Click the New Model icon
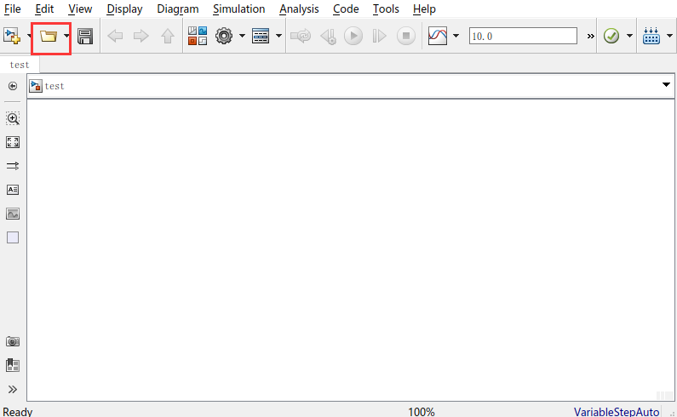Viewport: 677px width, 417px height. click(12, 36)
